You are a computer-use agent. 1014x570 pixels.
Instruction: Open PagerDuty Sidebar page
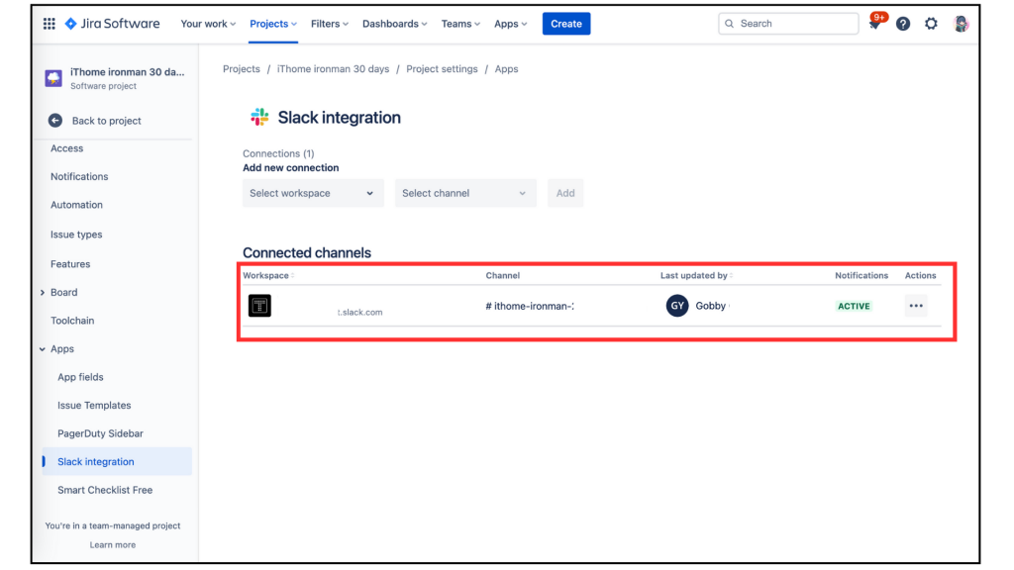click(100, 433)
